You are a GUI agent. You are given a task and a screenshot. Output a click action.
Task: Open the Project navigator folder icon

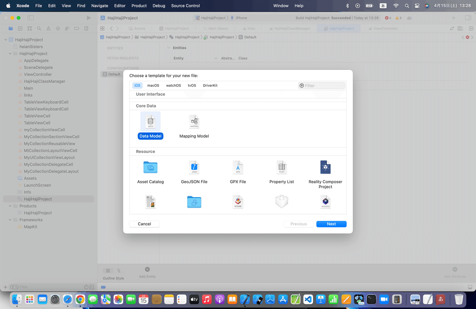click(11, 29)
